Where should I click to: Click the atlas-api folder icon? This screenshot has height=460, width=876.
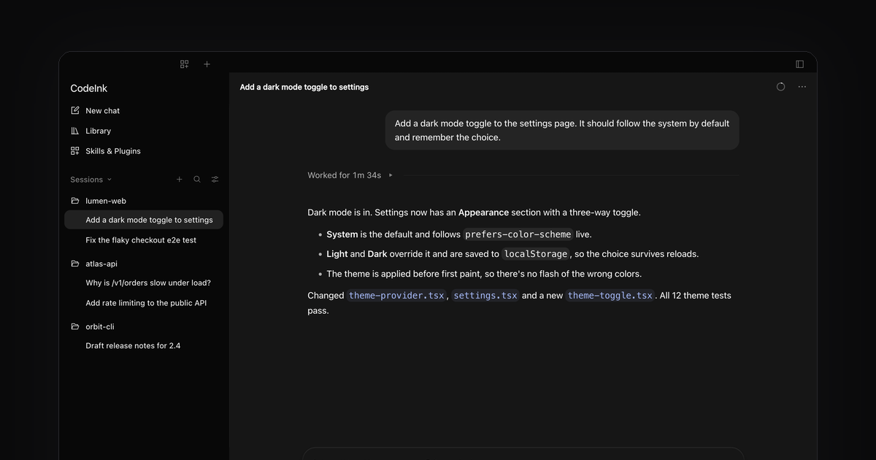pyautogui.click(x=75, y=264)
